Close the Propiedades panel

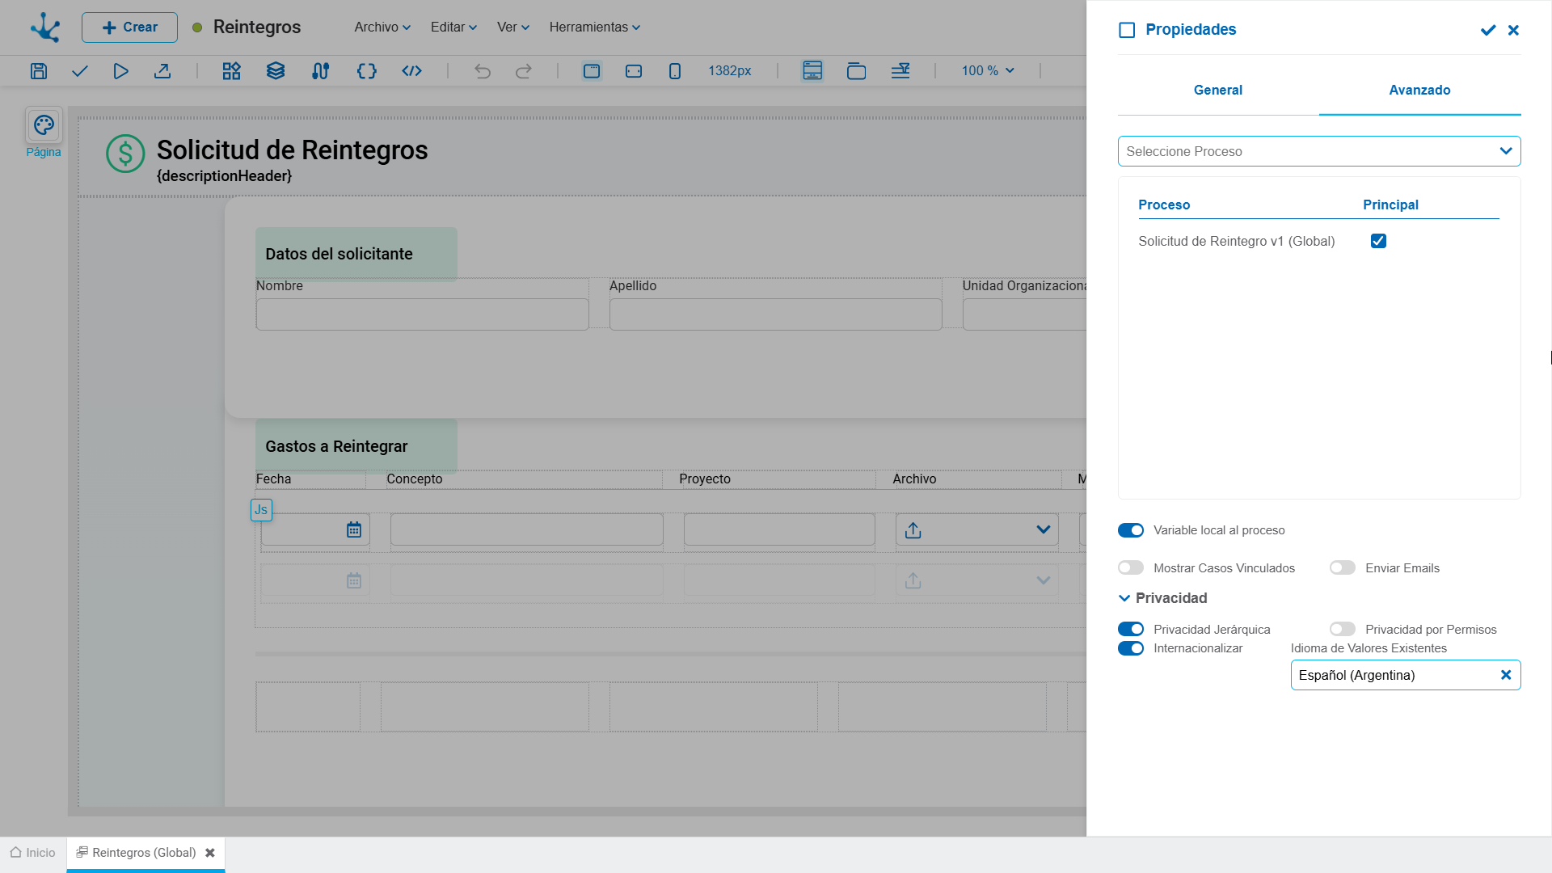coord(1514,30)
